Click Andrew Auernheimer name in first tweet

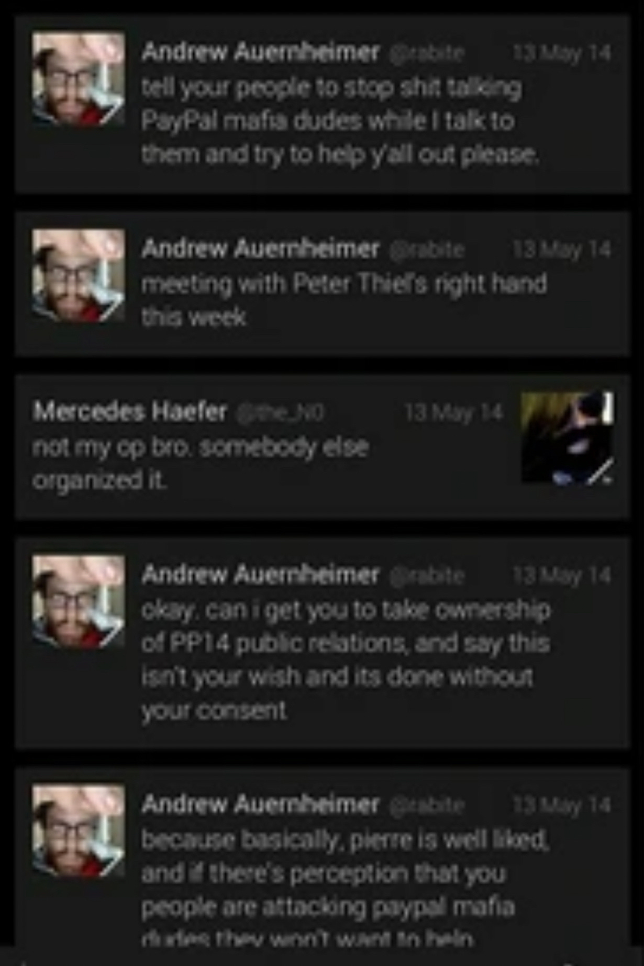pos(260,52)
